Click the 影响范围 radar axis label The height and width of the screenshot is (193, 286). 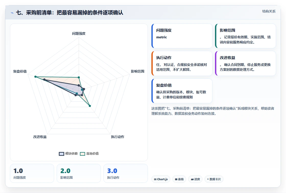tap(138, 71)
